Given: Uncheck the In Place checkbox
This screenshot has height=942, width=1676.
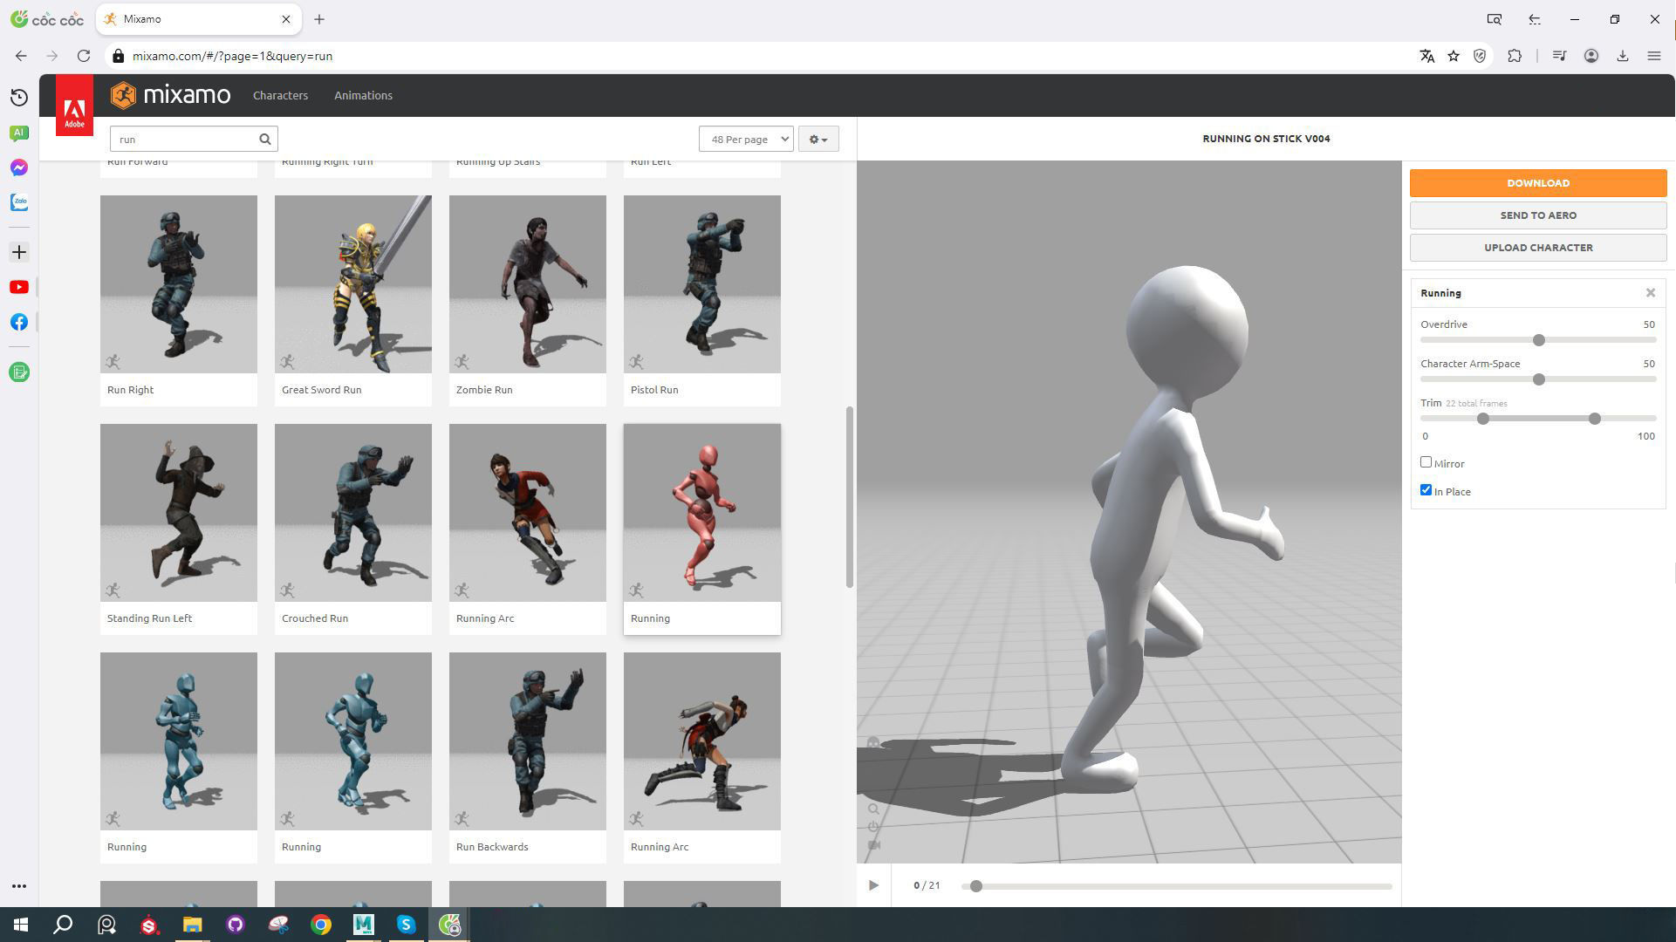Looking at the screenshot, I should click(1426, 490).
